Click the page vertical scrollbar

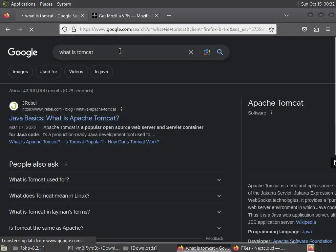pos(335,96)
